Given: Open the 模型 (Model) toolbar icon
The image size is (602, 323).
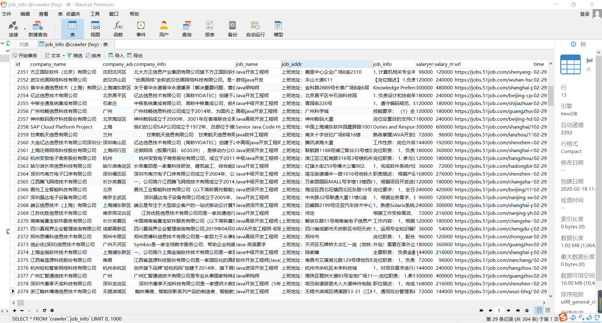Looking at the screenshot, I should click(278, 29).
